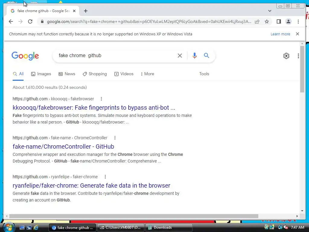Viewport: 309px width, 232px height.
Task: Click the horizontal scrollbar thumb
Action: point(134,216)
